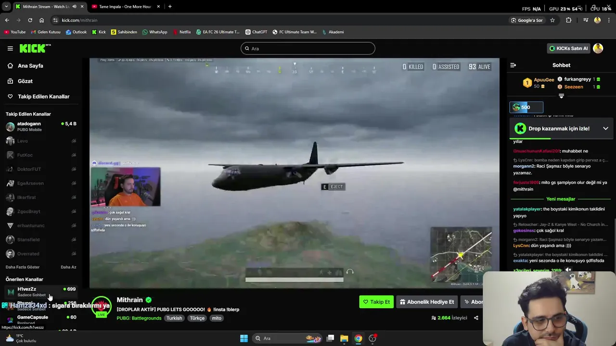
Task: Click the Windows taskbar search box
Action: coord(287,338)
